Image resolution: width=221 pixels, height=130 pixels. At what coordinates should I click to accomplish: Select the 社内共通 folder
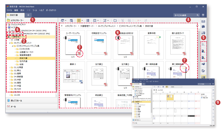point(23,61)
